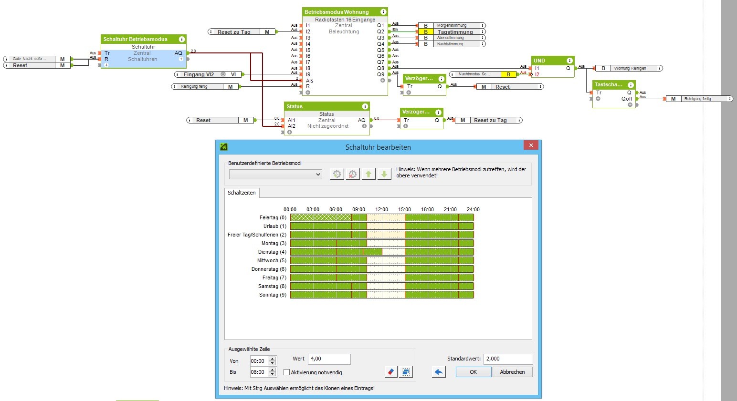Click the select-all entries icon beside eraser
The width and height of the screenshot is (737, 401).
click(x=406, y=372)
